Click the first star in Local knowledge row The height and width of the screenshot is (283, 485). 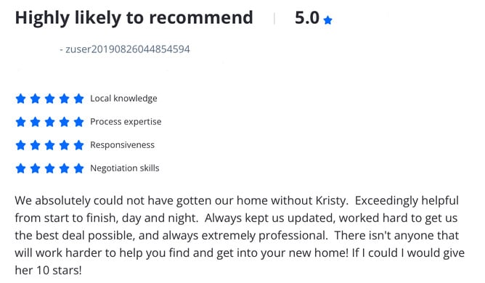pyautogui.click(x=21, y=99)
